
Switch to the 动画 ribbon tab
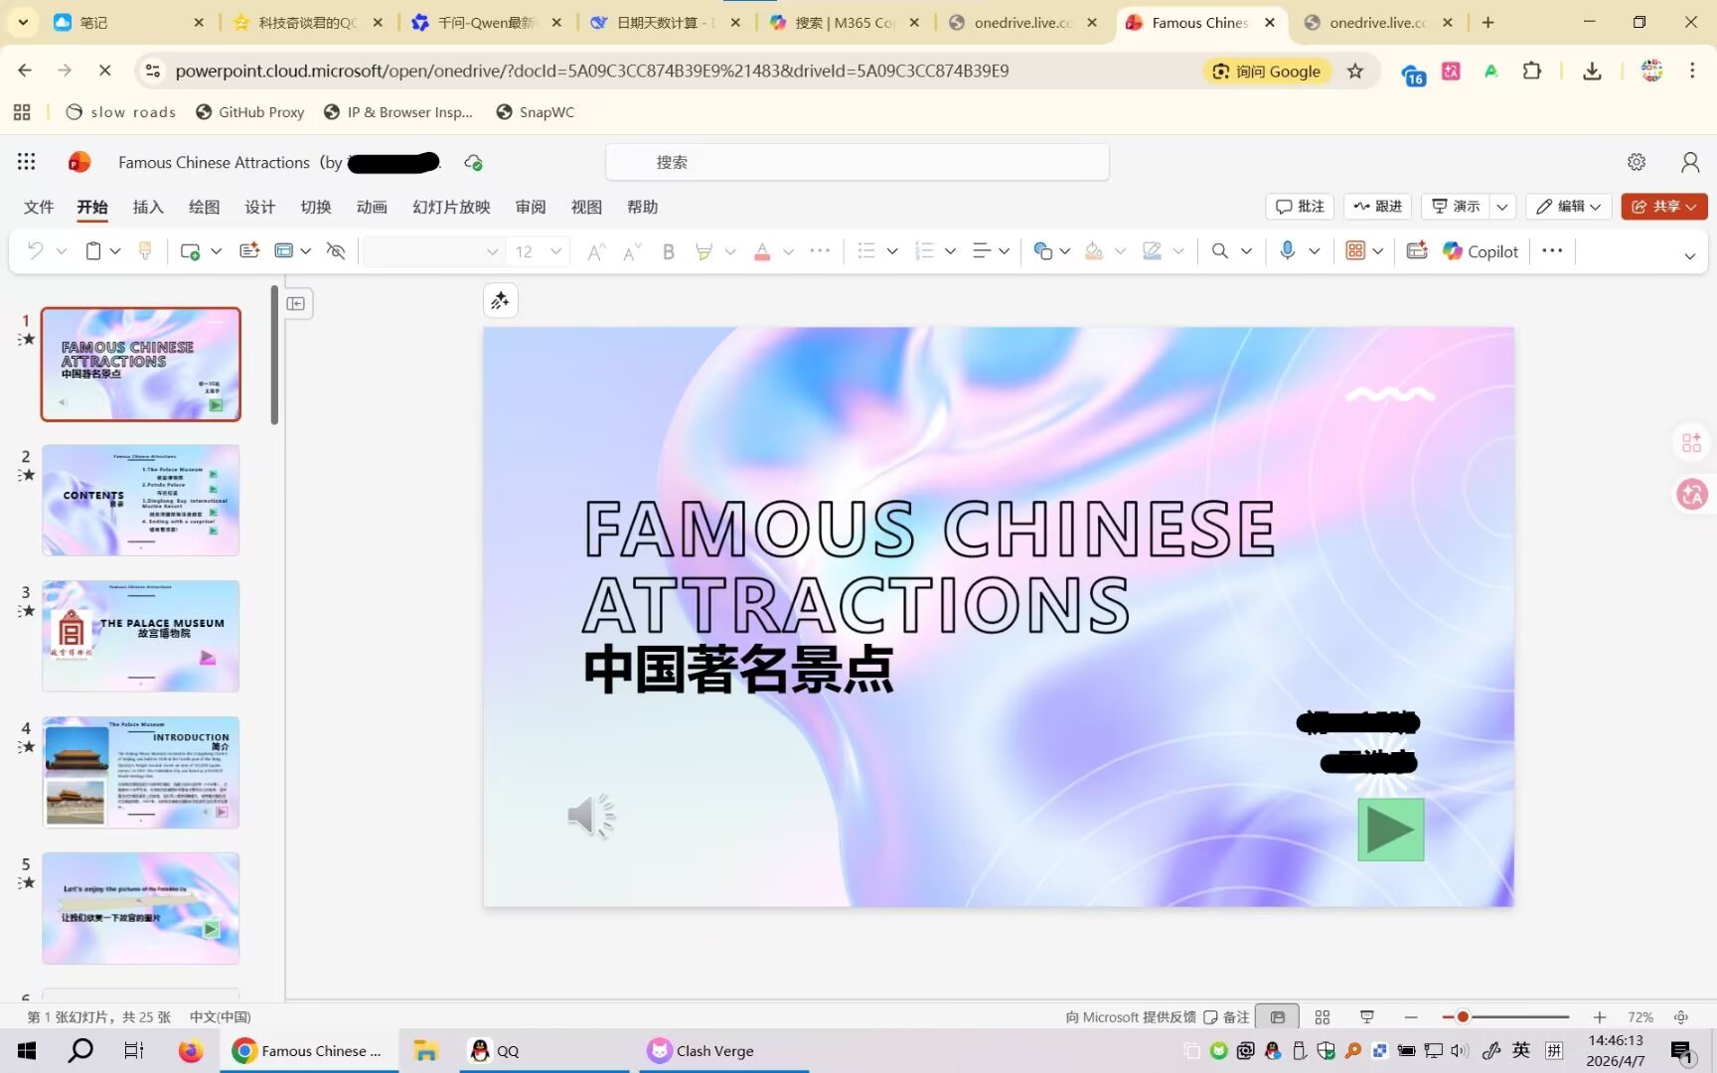coord(372,207)
